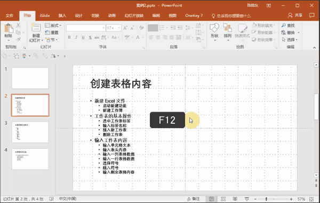The height and width of the screenshot is (203, 320).
Task: Open the font name combo box
Action: pyautogui.click(x=86, y=28)
